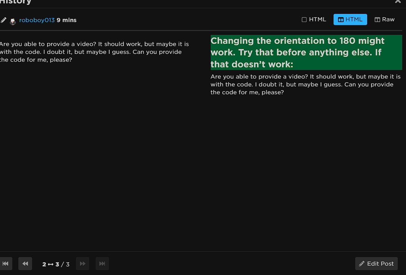Open the roboboy013 user profile link
The image size is (406, 275).
37,20
